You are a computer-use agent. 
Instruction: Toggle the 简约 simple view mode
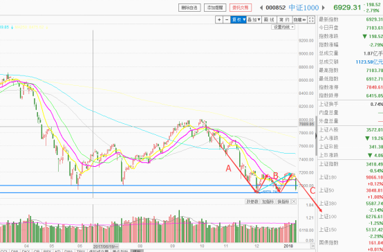284,20
